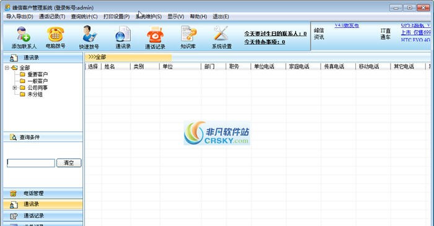The width and height of the screenshot is (434, 226).
Task: Launch 快速拨号 quick dial tool
Action: [89, 34]
